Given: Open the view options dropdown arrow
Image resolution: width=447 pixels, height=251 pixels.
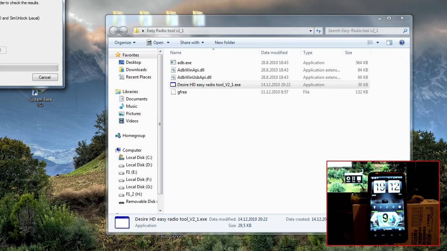Looking at the screenshot, I should 378,43.
